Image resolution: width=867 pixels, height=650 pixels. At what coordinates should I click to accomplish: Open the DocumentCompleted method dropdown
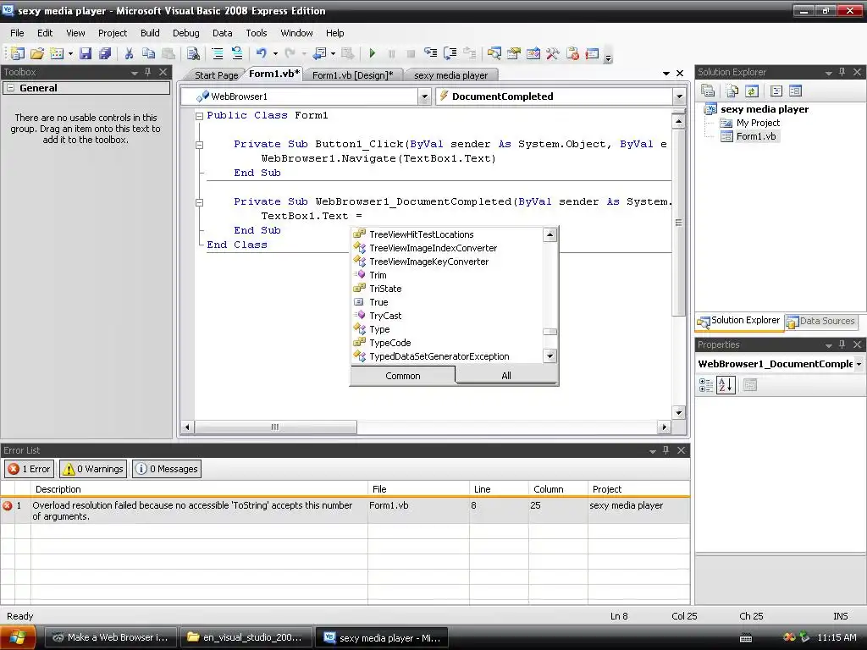point(678,96)
